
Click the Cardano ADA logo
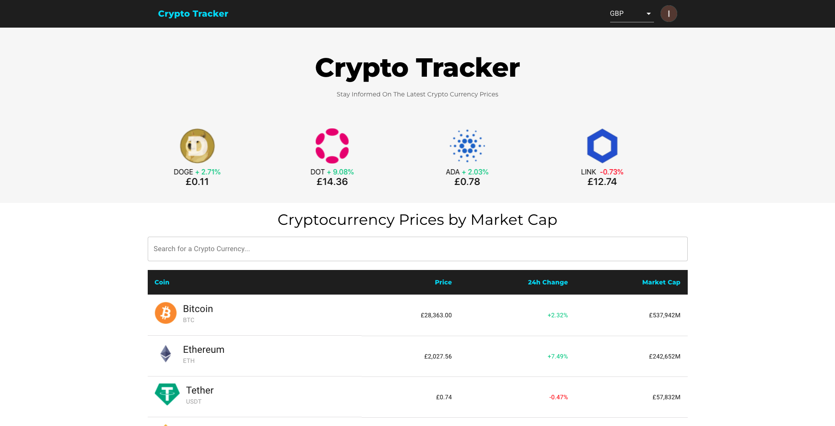tap(467, 146)
